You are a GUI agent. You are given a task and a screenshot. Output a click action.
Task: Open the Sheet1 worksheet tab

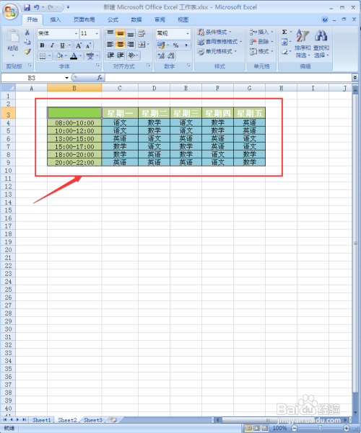click(42, 420)
